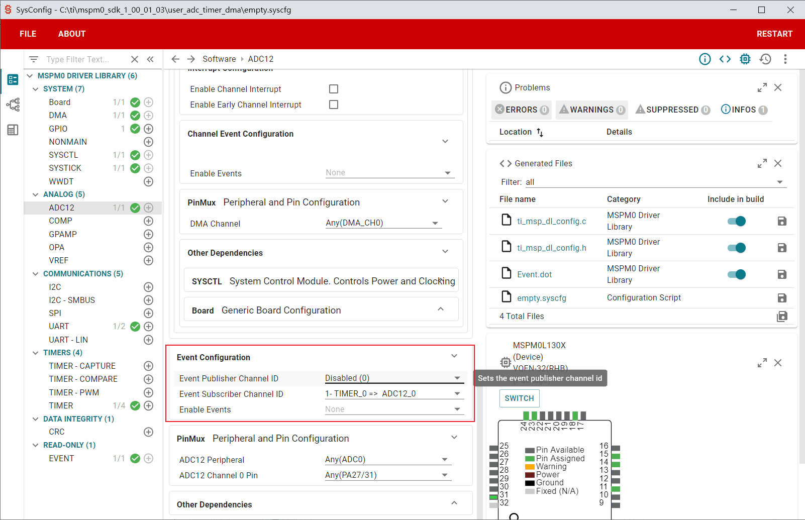The width and height of the screenshot is (805, 520).
Task: Toggle include in build for Event.dot
Action: point(737,274)
